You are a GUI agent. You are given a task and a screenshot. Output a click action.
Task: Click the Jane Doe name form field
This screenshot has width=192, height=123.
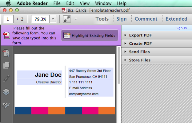coord(39,75)
